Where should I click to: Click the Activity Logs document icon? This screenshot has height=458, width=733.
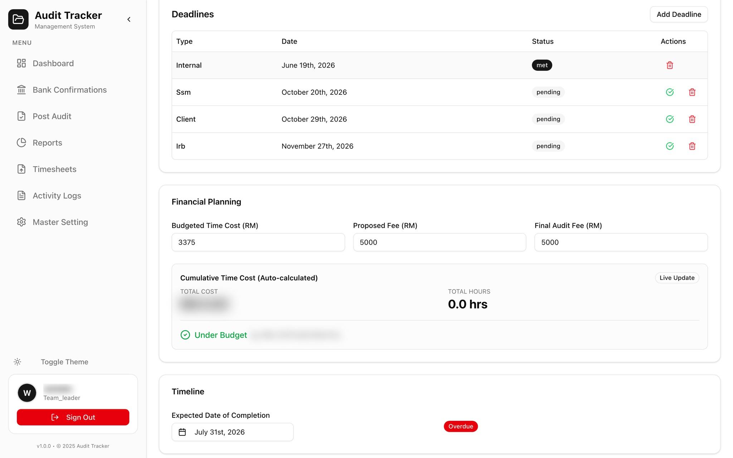point(21,196)
